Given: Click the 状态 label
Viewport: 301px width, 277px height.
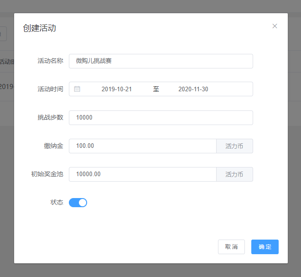Looking at the screenshot, I should coord(57,202).
